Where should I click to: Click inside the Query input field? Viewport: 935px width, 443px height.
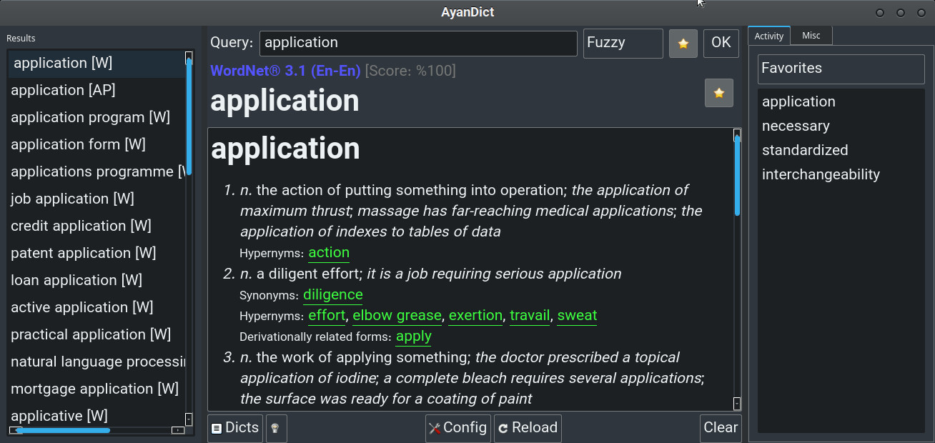417,43
